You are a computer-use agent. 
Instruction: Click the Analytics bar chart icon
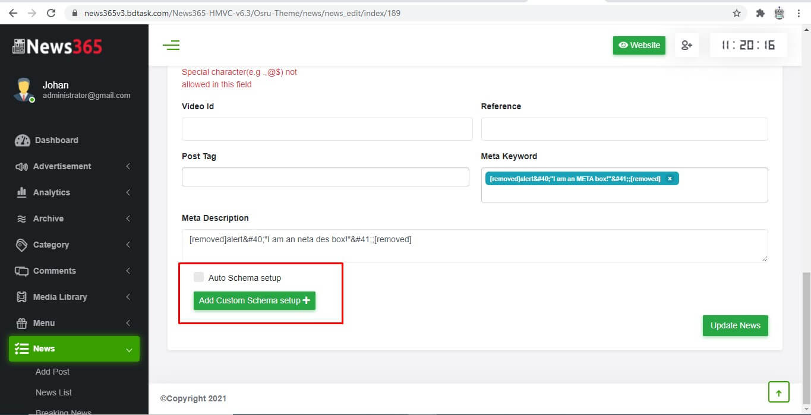(21, 192)
